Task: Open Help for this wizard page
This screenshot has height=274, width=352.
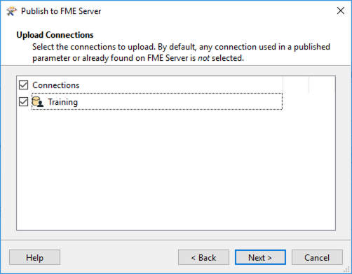Action: [34, 257]
